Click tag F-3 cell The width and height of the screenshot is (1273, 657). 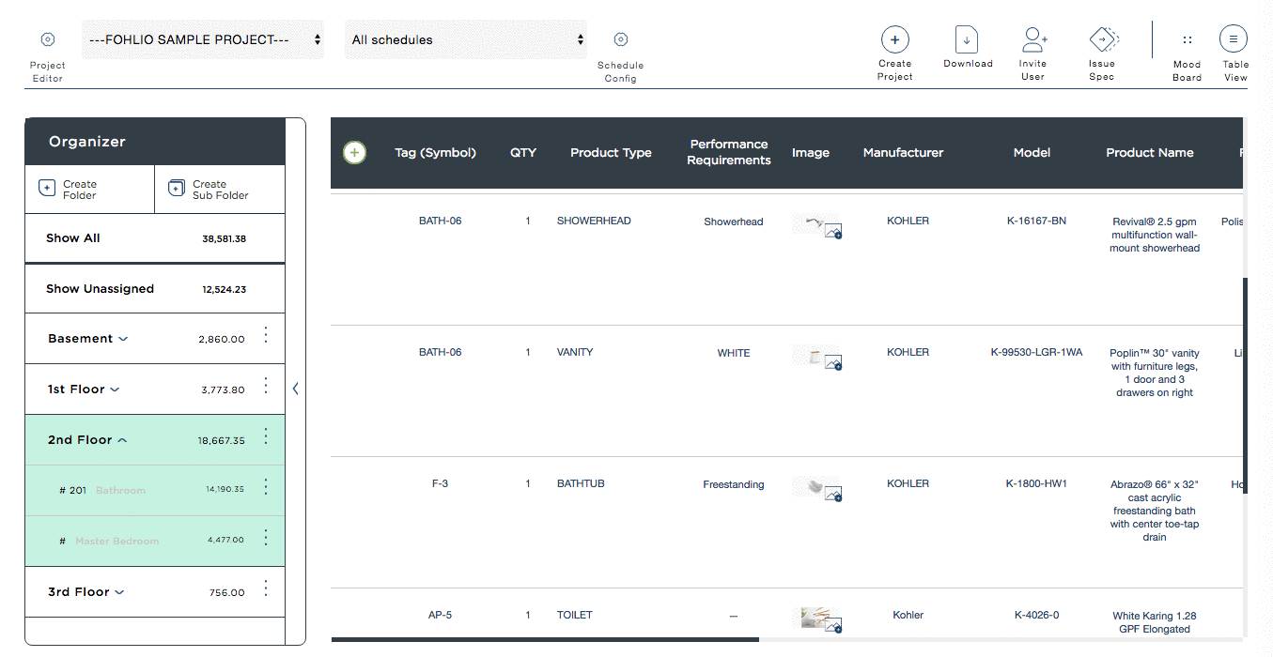(440, 484)
